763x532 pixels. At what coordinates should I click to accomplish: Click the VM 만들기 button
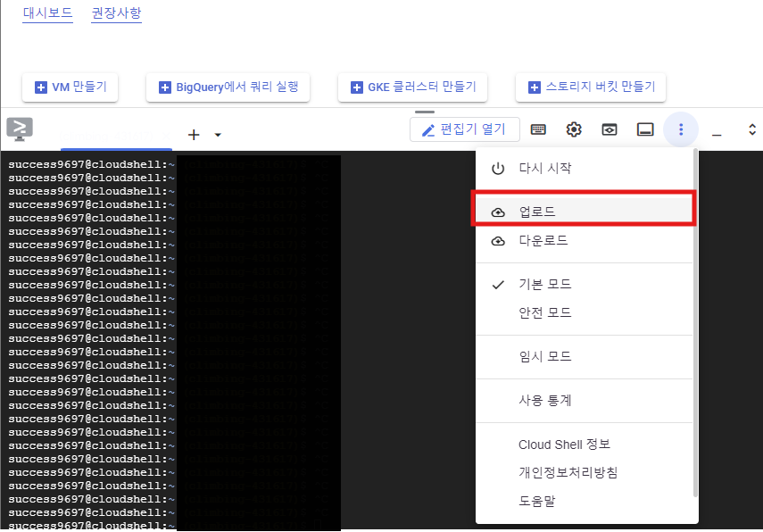point(70,87)
